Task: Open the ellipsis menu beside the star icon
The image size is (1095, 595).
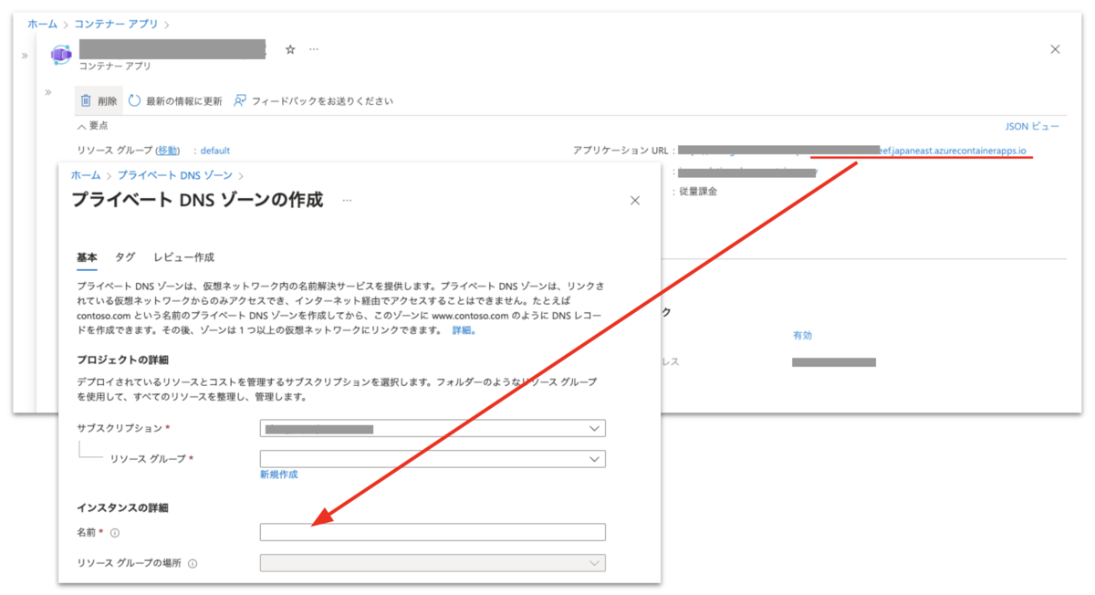Action: 314,49
